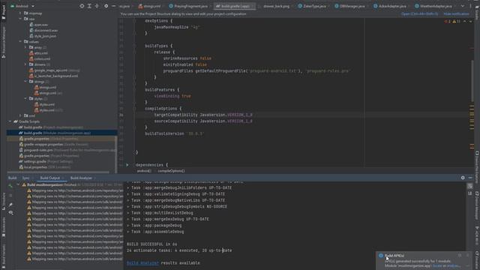
Task: Open the Project panel gear options
Action: (106, 6)
